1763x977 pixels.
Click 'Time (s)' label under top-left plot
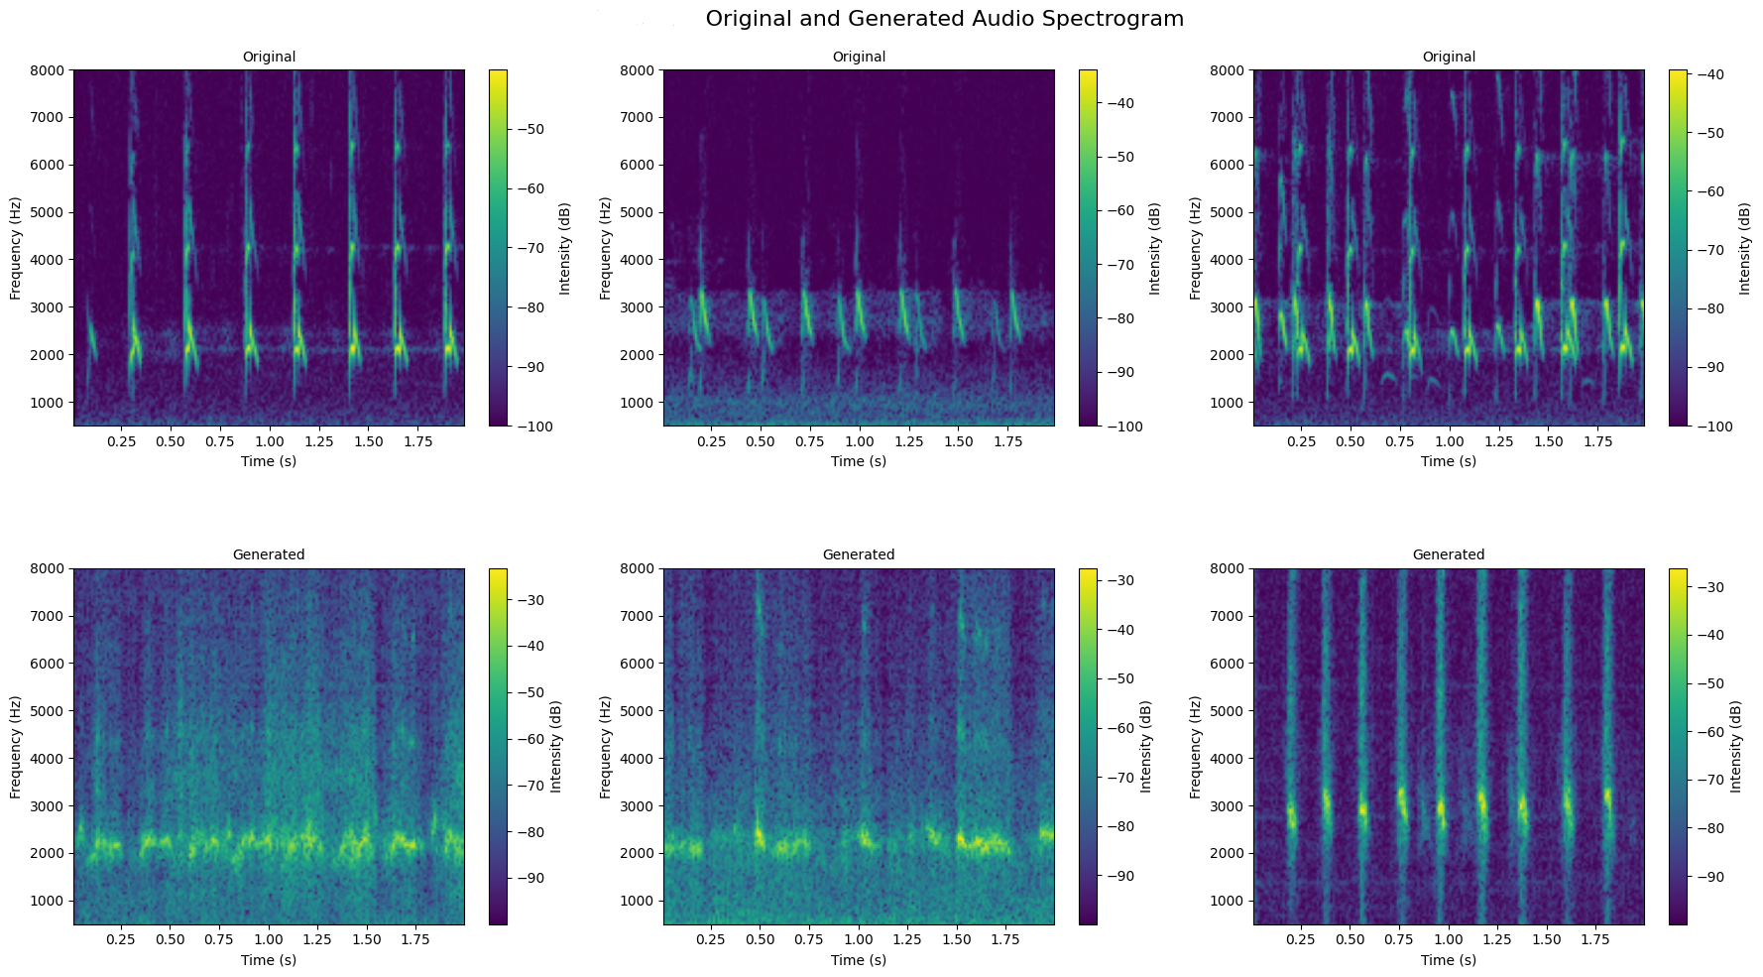(269, 461)
